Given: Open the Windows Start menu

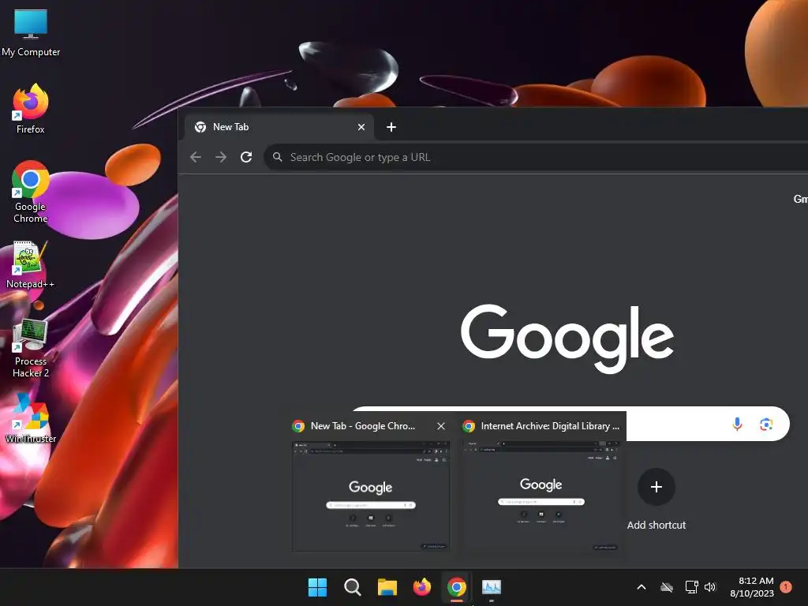Looking at the screenshot, I should [x=317, y=587].
